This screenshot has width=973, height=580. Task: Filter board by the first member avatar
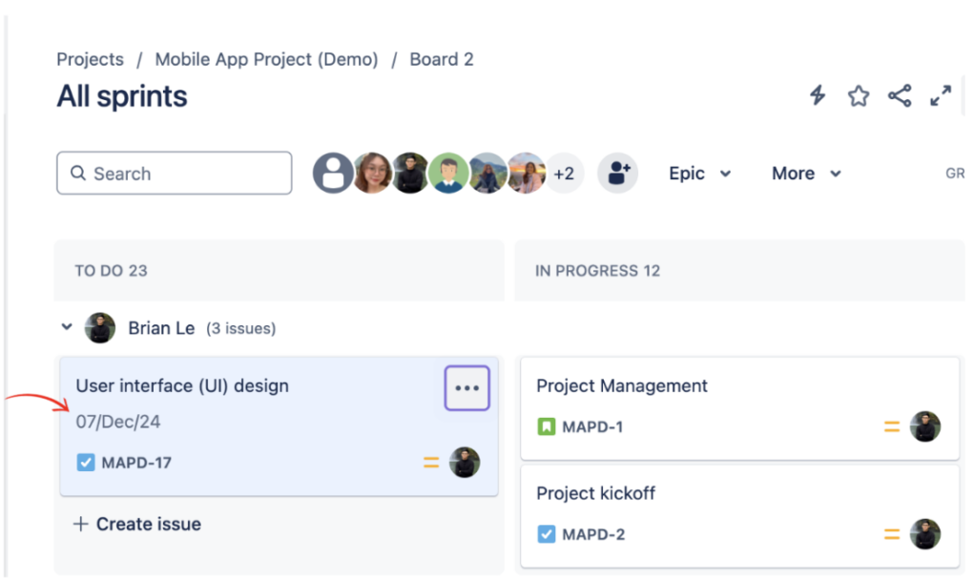371,173
